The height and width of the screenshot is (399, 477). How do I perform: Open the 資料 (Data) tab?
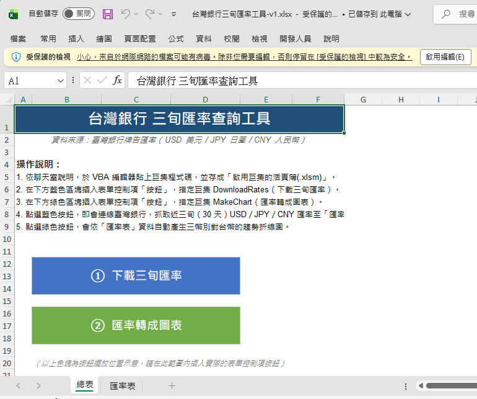click(x=204, y=38)
